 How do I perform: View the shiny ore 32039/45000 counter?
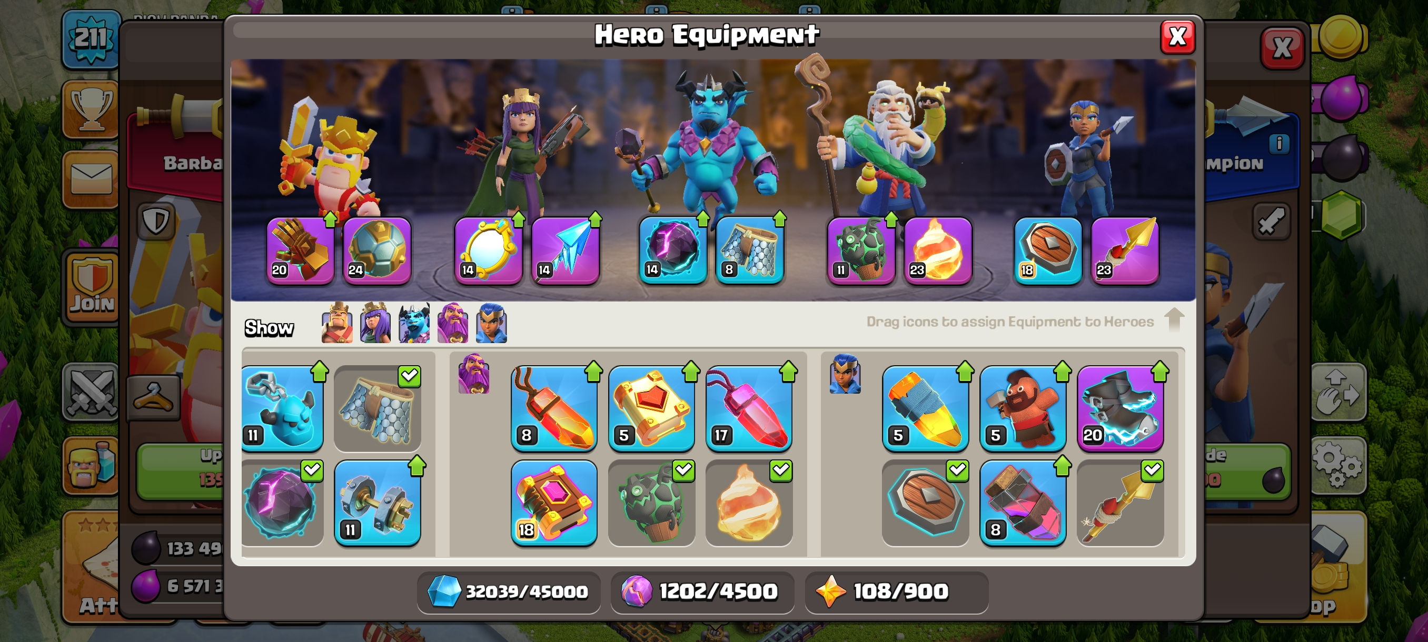click(x=509, y=591)
